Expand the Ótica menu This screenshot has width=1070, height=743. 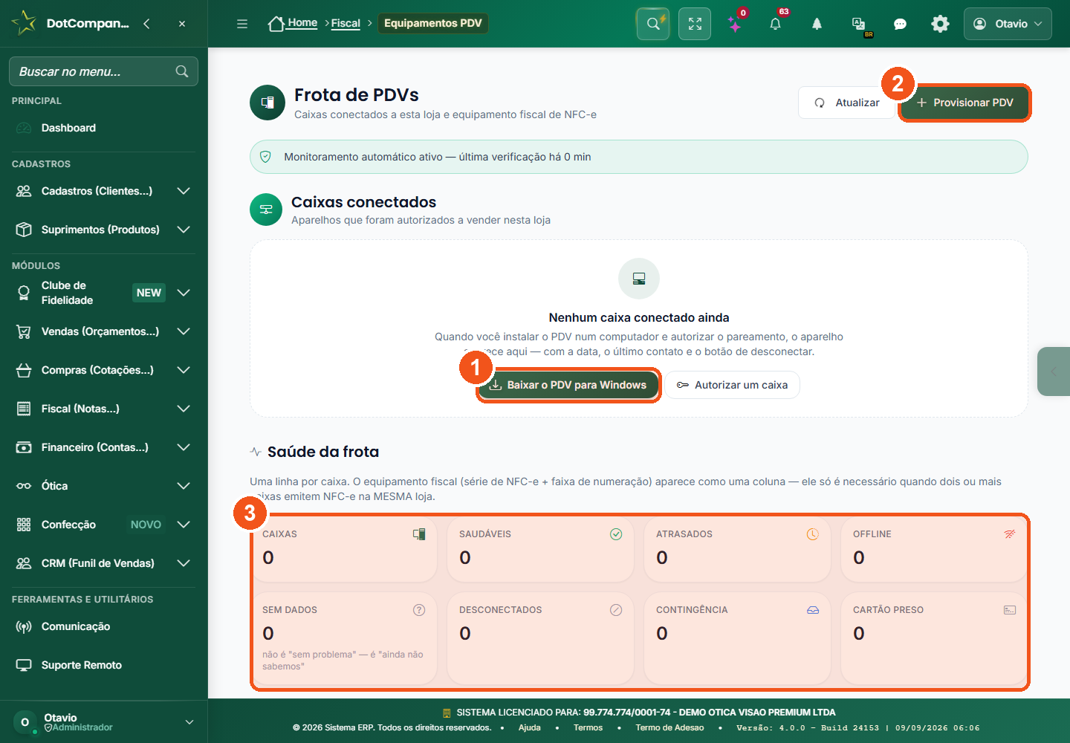click(x=103, y=486)
